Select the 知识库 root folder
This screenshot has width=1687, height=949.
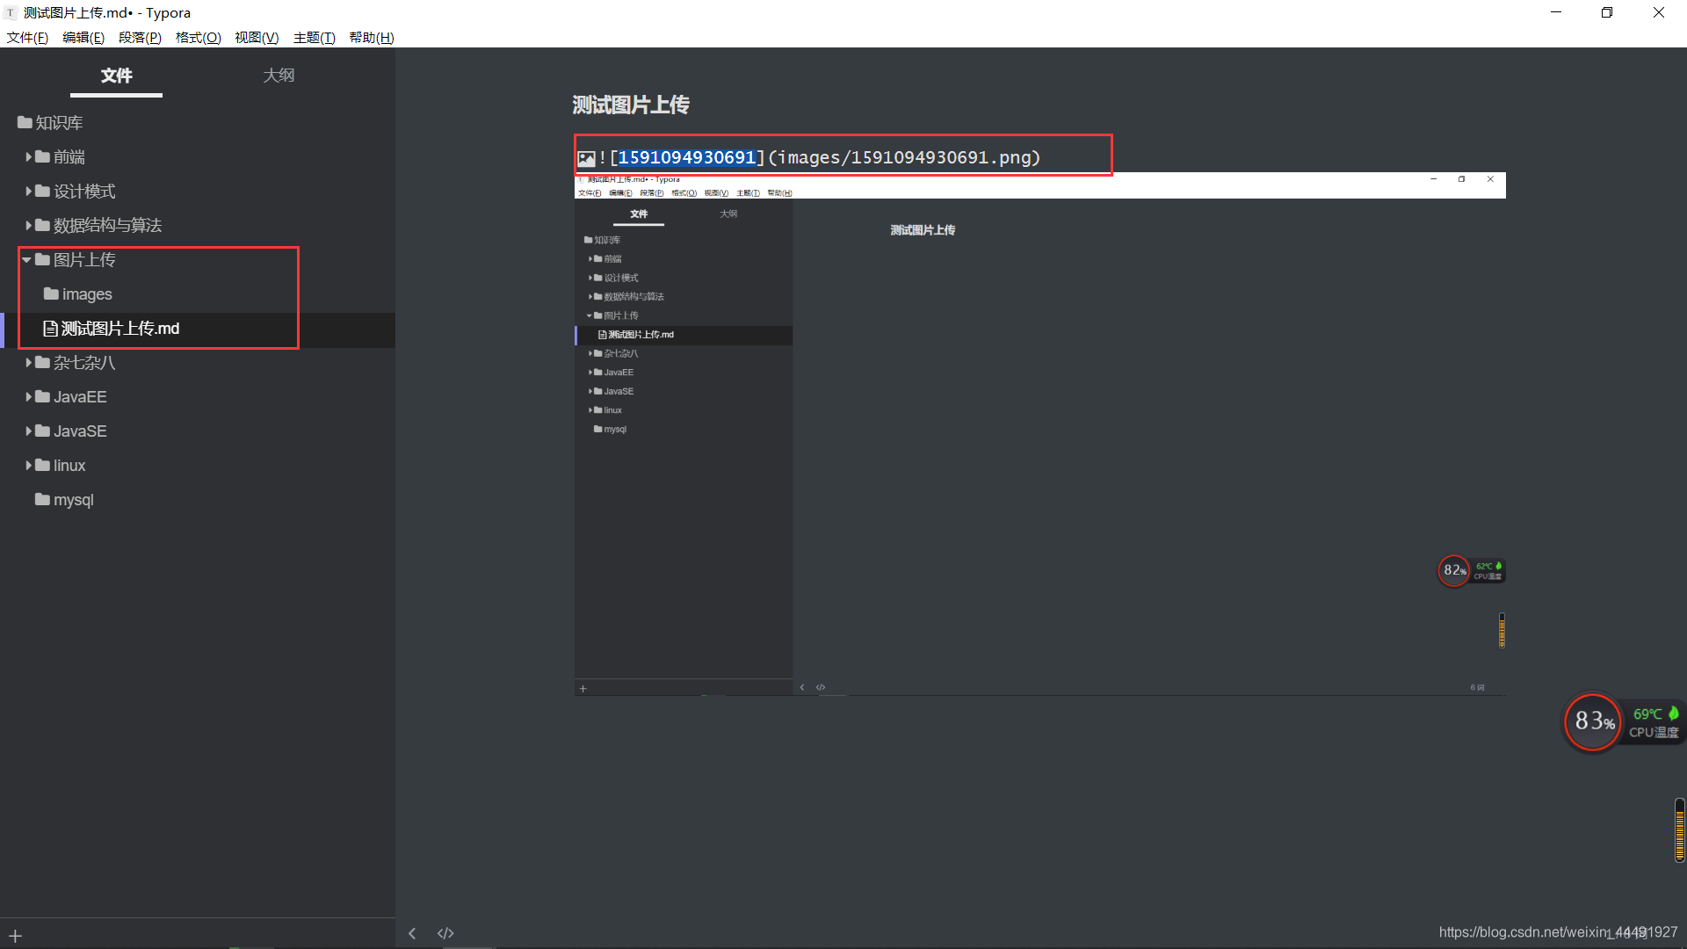pos(50,123)
